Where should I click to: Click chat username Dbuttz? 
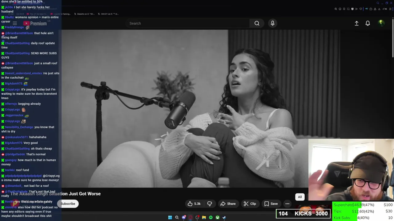9,17
